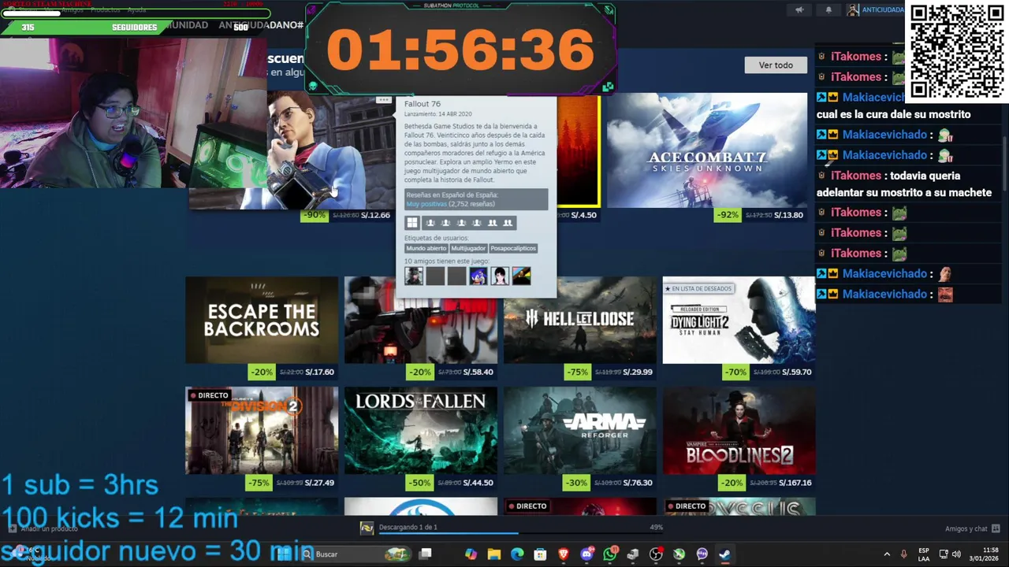Click the Muy positivas review link
This screenshot has height=567, width=1009.
pyautogui.click(x=426, y=204)
